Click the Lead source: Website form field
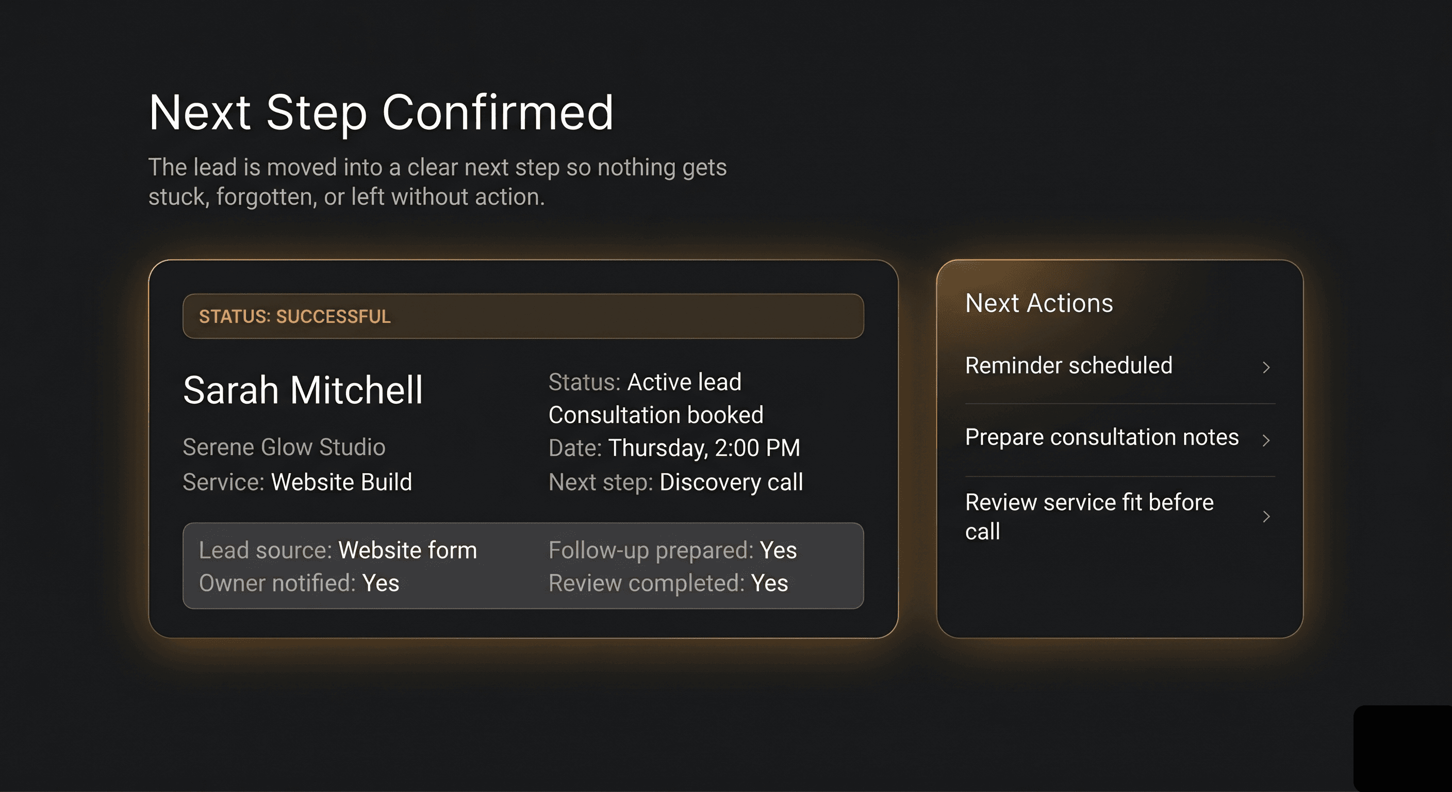1452x792 pixels. point(338,550)
